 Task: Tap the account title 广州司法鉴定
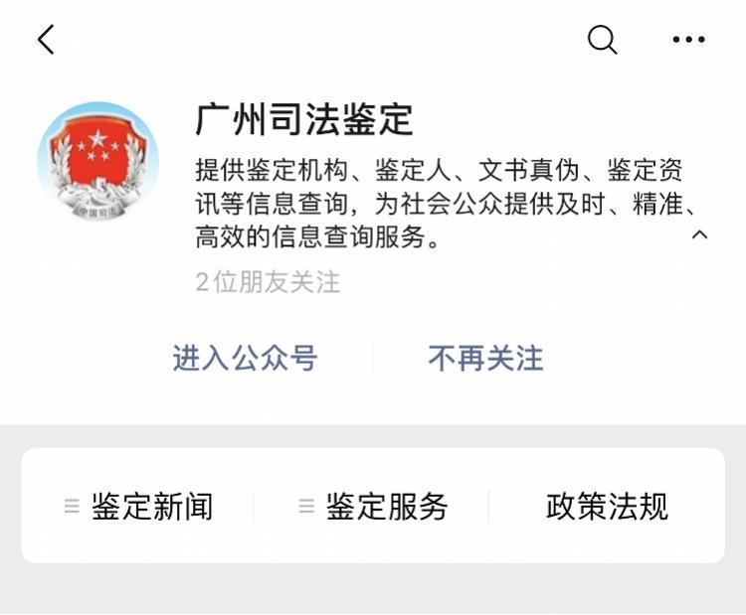tap(304, 119)
